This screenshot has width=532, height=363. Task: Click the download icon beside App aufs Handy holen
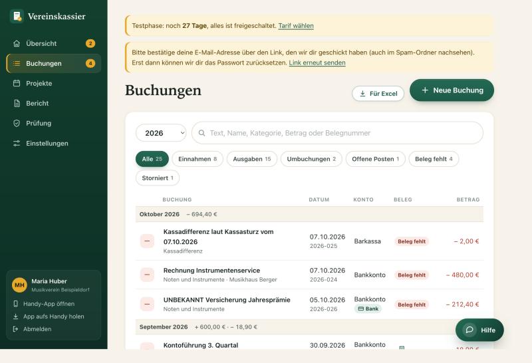pyautogui.click(x=15, y=316)
